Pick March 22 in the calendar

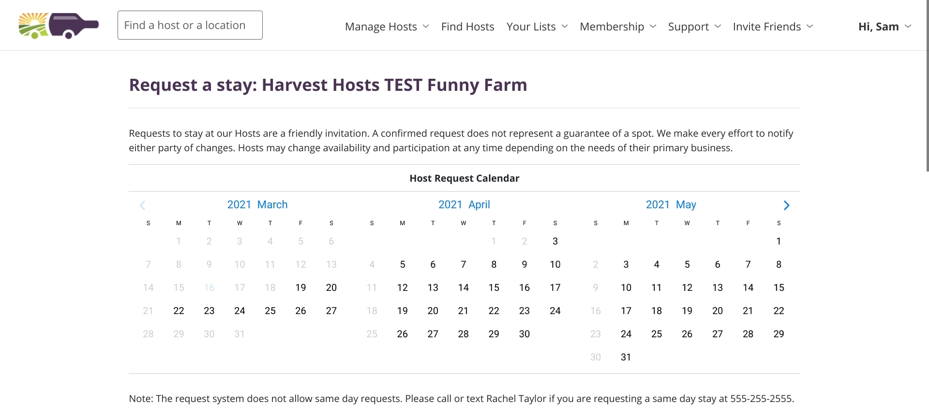point(179,311)
